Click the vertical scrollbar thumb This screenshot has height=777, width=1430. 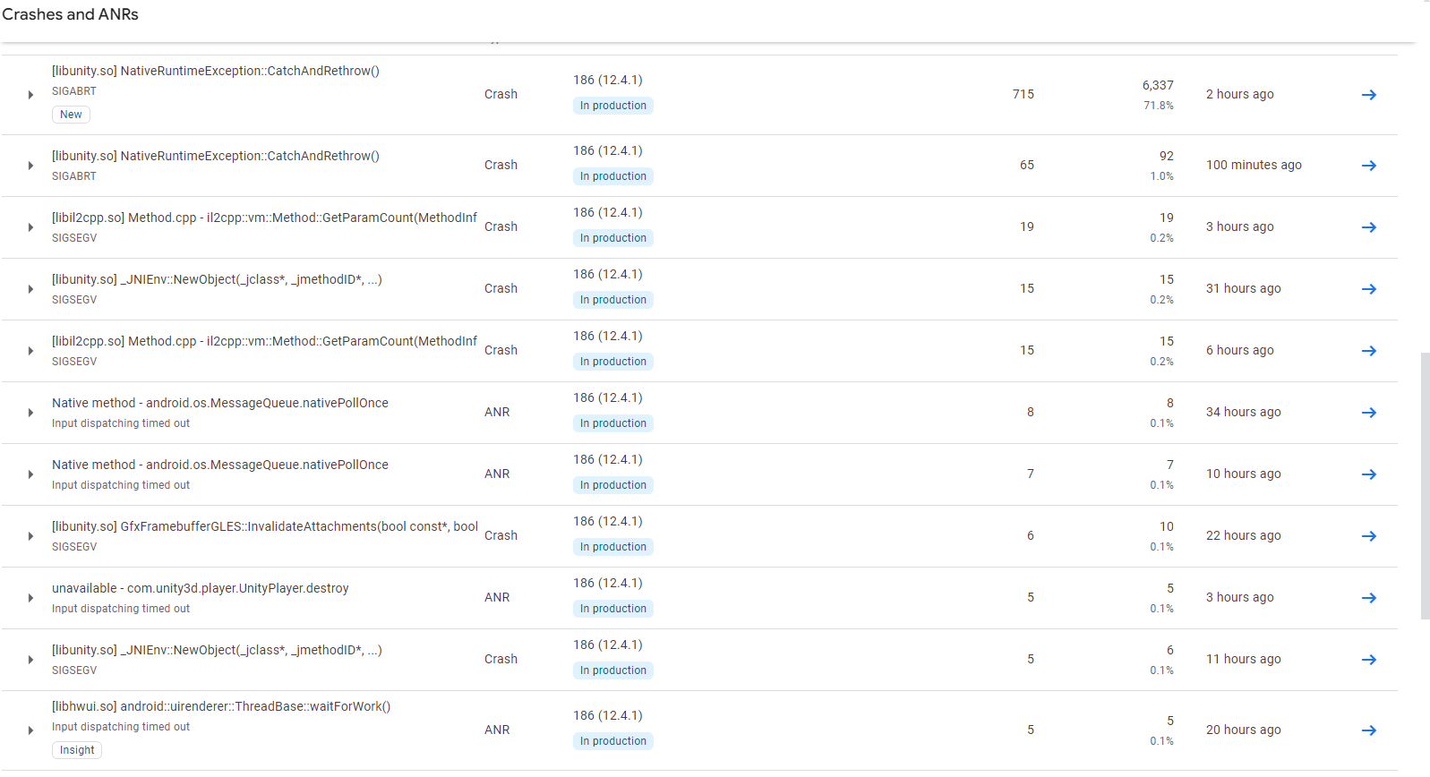[1425, 485]
